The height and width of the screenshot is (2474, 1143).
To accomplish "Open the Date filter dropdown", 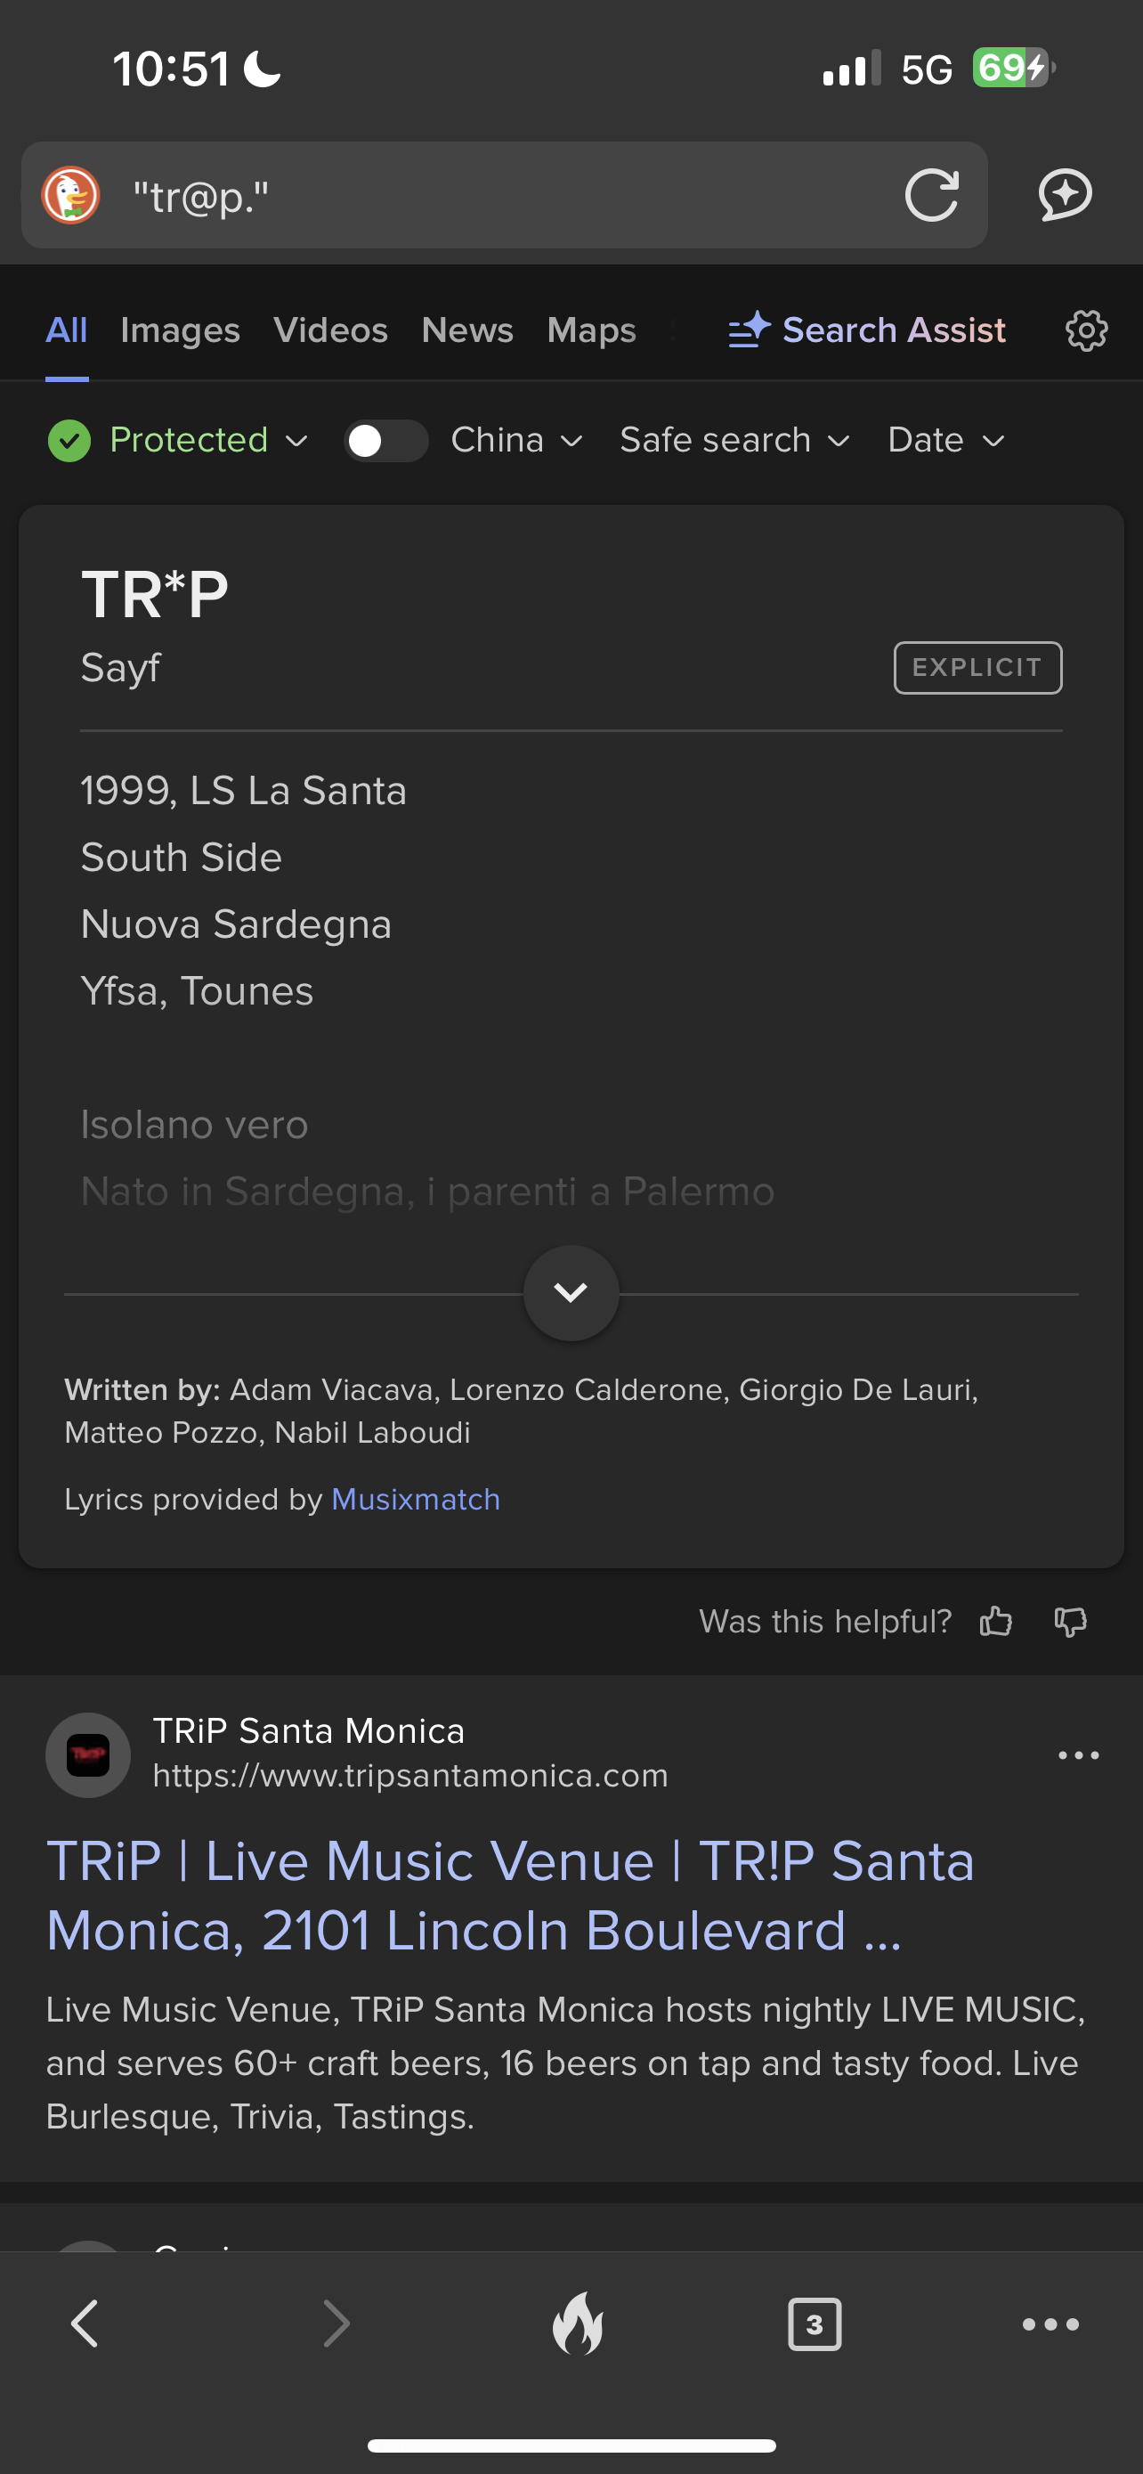I will coord(945,441).
